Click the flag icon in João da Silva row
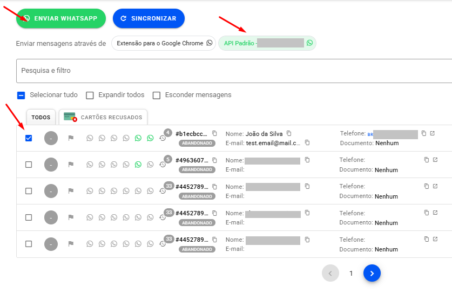This screenshot has width=452, height=300. 70,138
